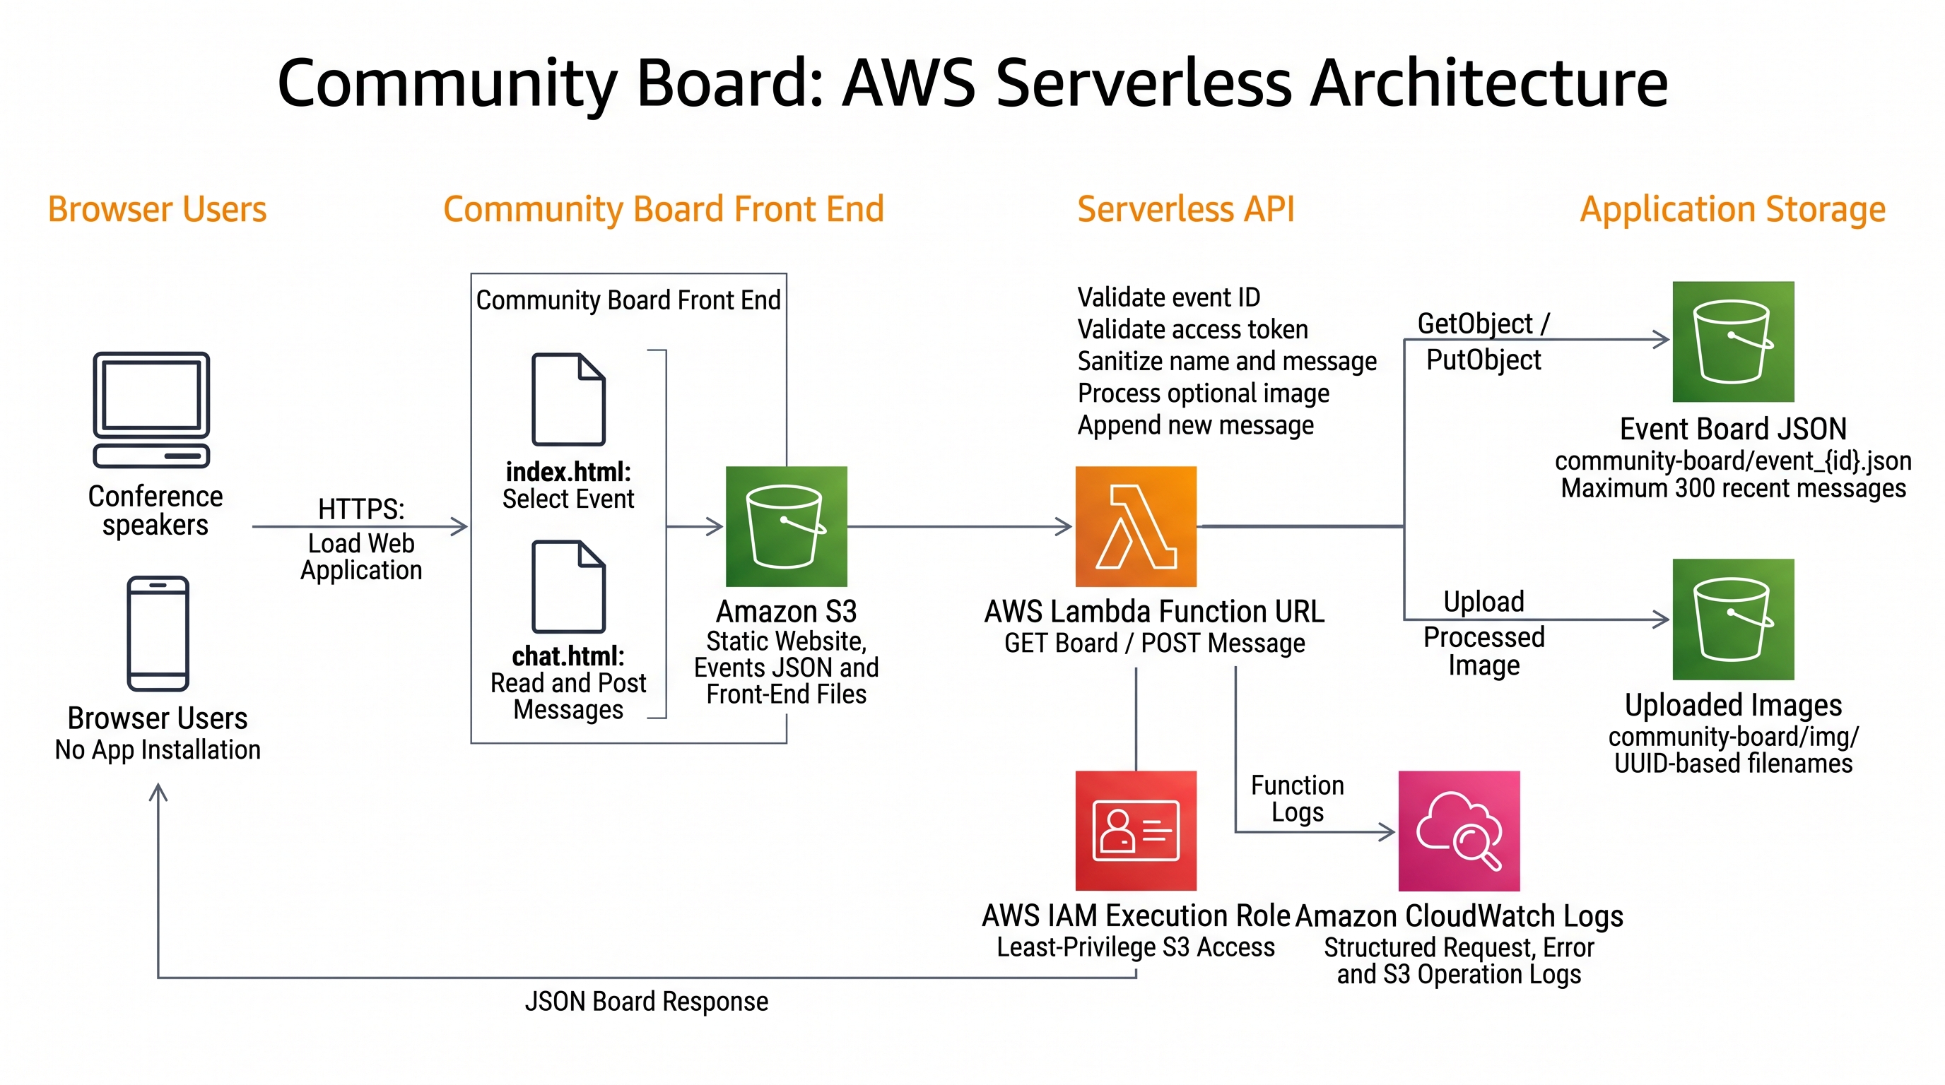Select the "No App Installation" caption
The width and height of the screenshot is (1945, 1085).
point(158,750)
